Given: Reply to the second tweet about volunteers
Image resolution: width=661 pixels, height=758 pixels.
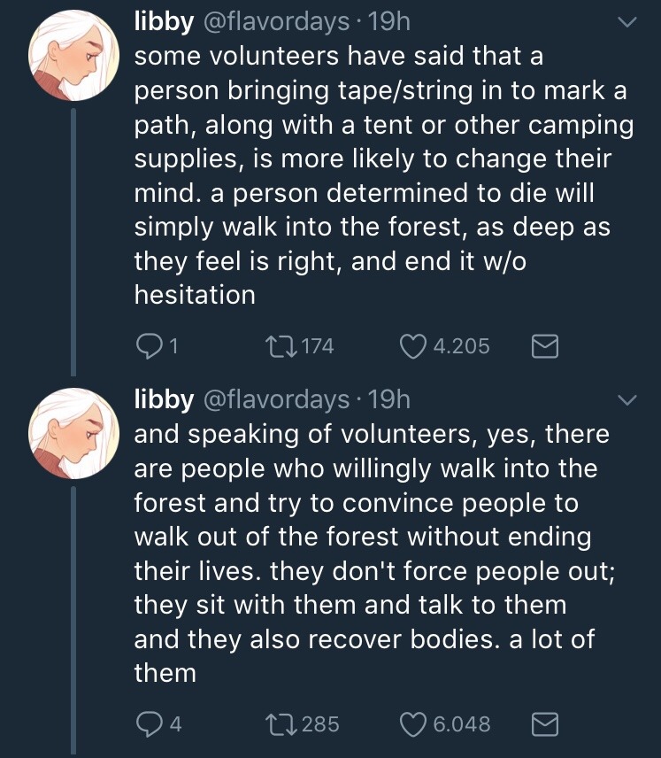Looking at the screenshot, I should coord(148,724).
